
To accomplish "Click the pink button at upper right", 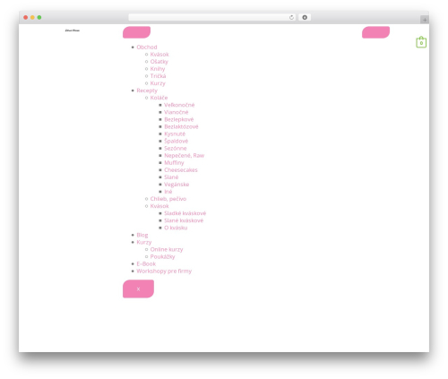I will click(375, 32).
